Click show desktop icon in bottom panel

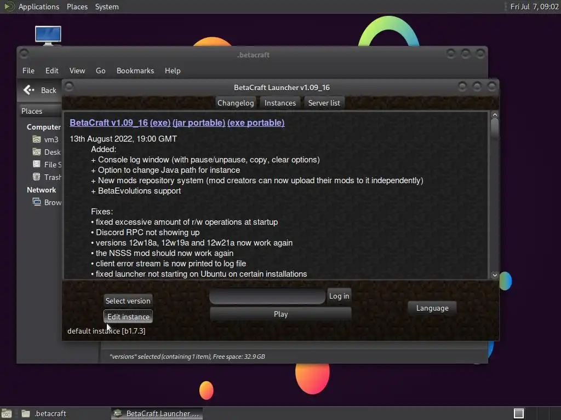7,413
